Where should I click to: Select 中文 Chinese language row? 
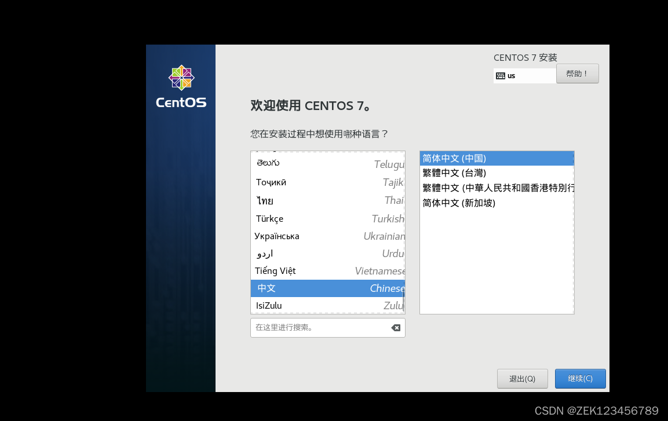pyautogui.click(x=327, y=288)
